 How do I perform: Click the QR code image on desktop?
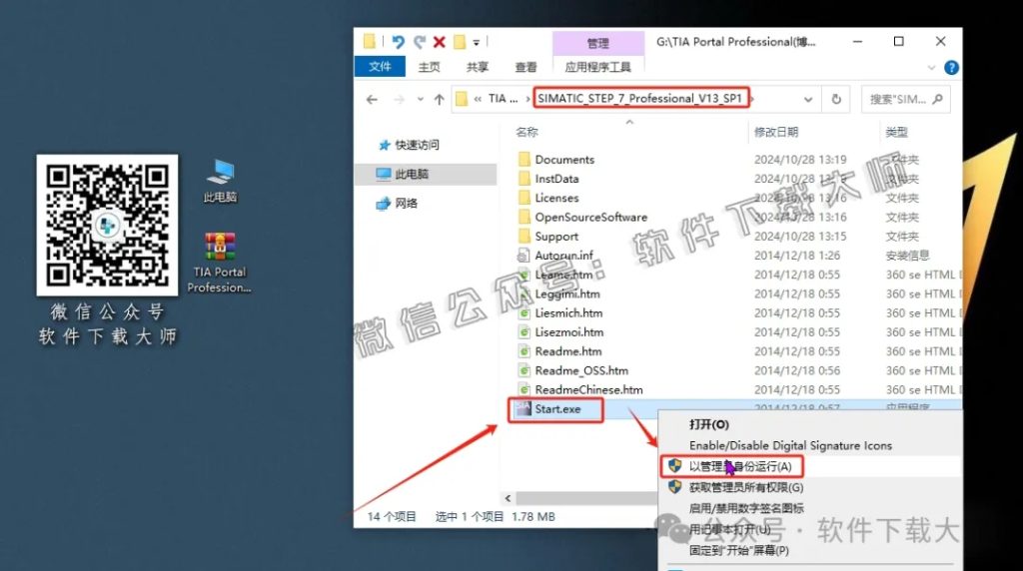tap(107, 225)
